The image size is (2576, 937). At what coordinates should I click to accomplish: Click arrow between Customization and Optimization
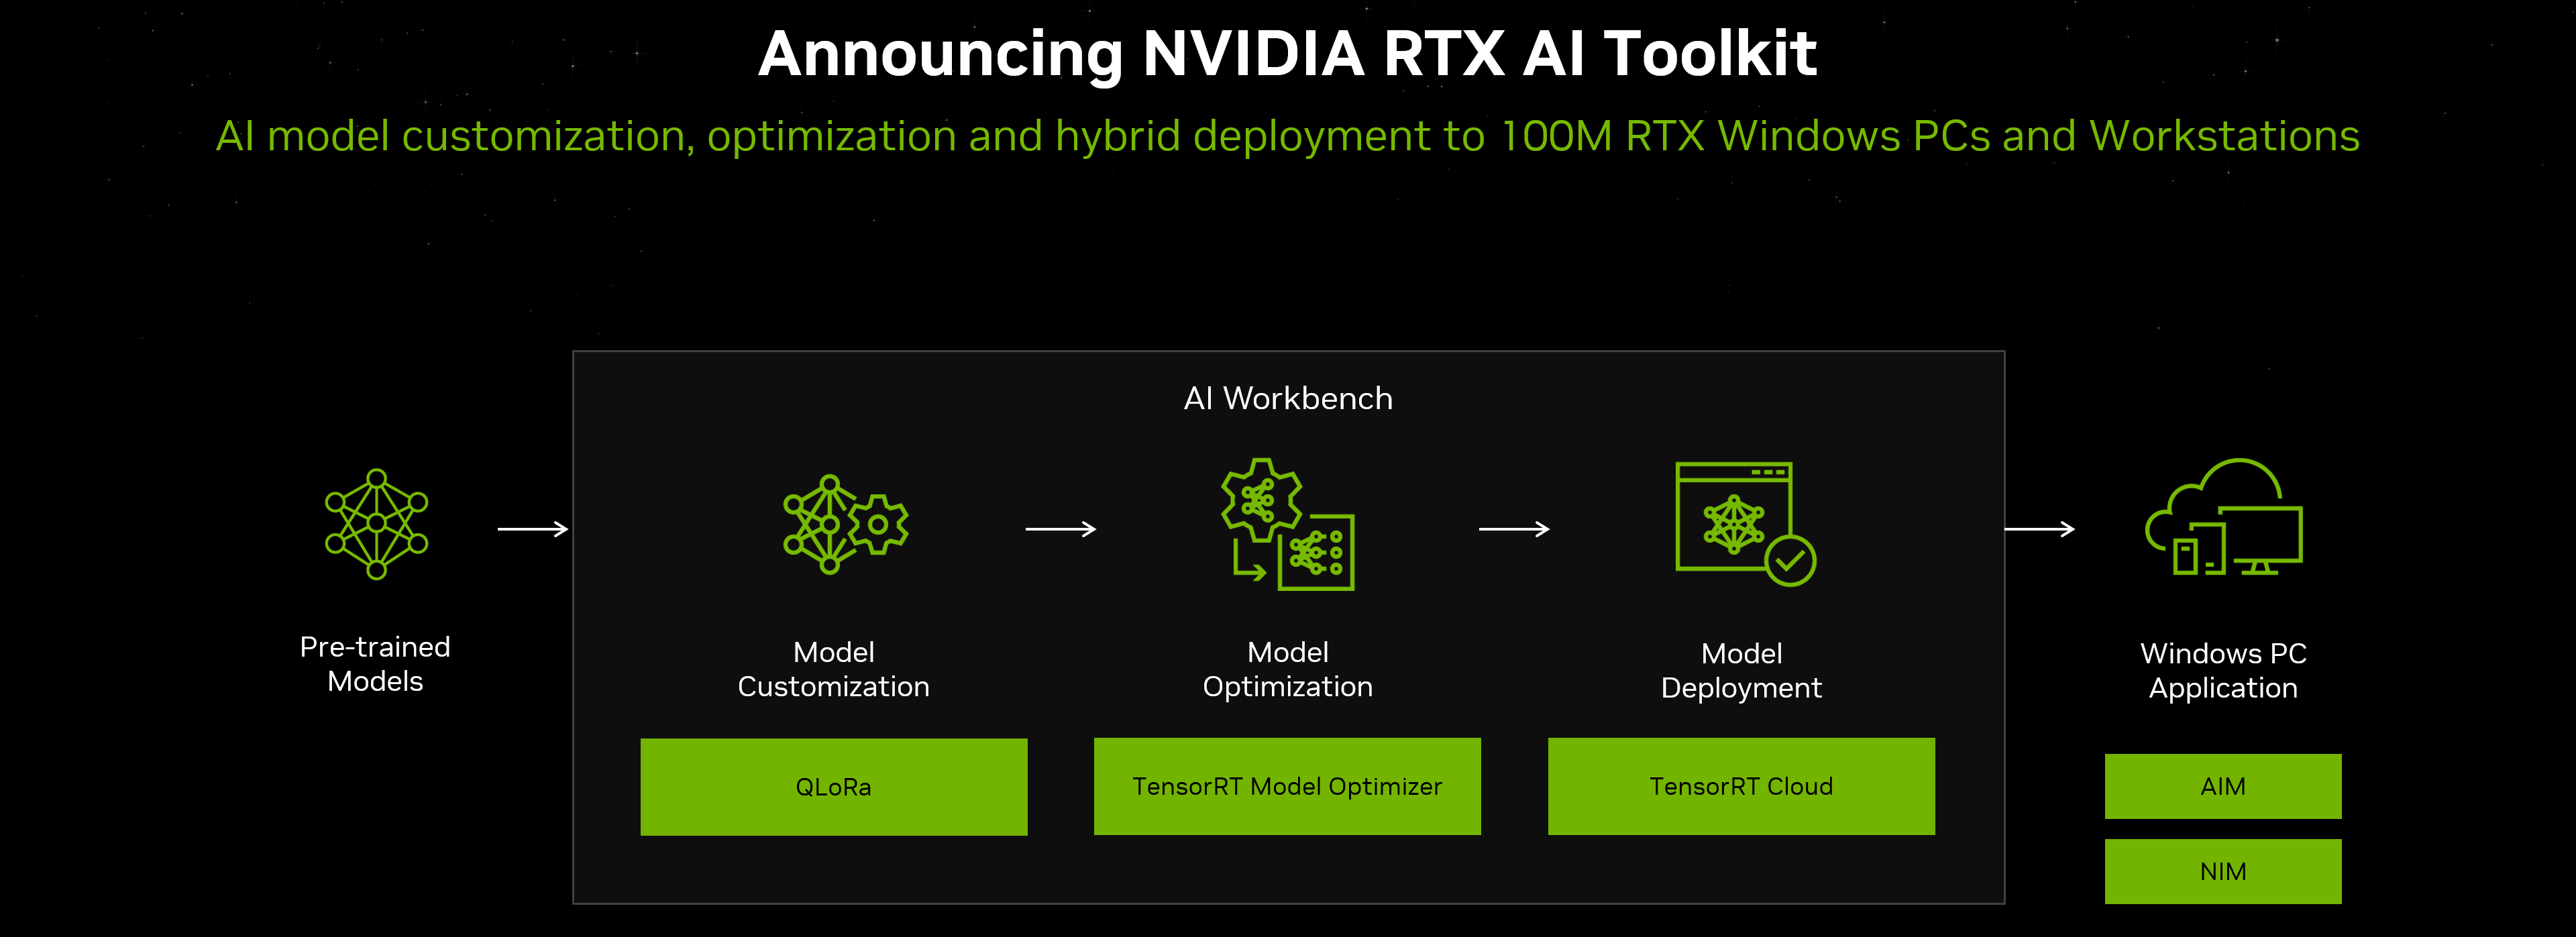pyautogui.click(x=1061, y=529)
